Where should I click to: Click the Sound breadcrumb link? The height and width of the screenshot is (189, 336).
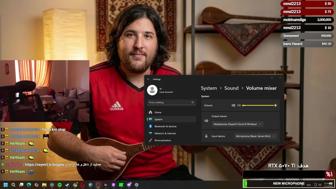click(x=231, y=88)
